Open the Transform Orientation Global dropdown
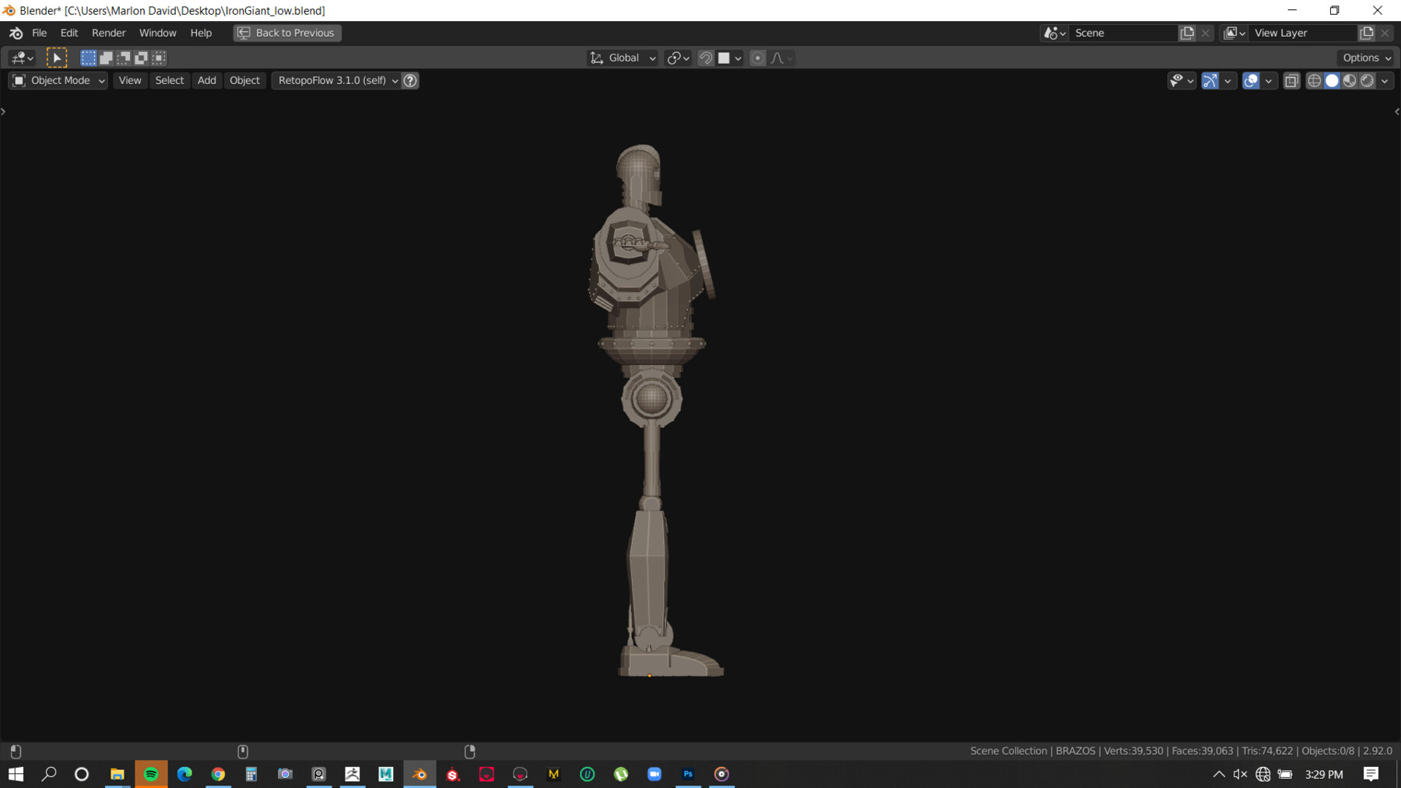 [622, 58]
